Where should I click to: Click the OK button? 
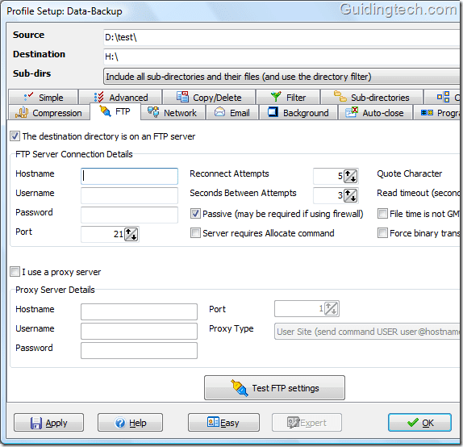coord(419,423)
